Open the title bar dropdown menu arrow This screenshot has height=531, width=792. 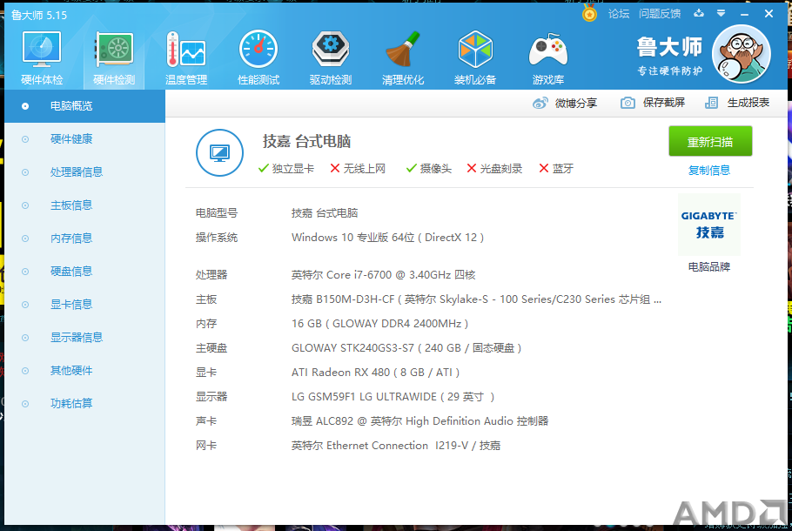(722, 14)
